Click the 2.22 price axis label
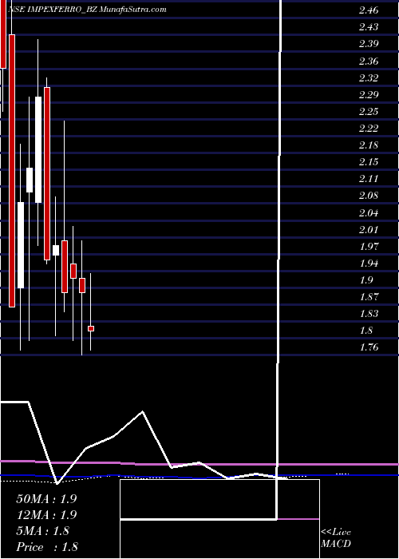399x559 pixels. point(369,128)
